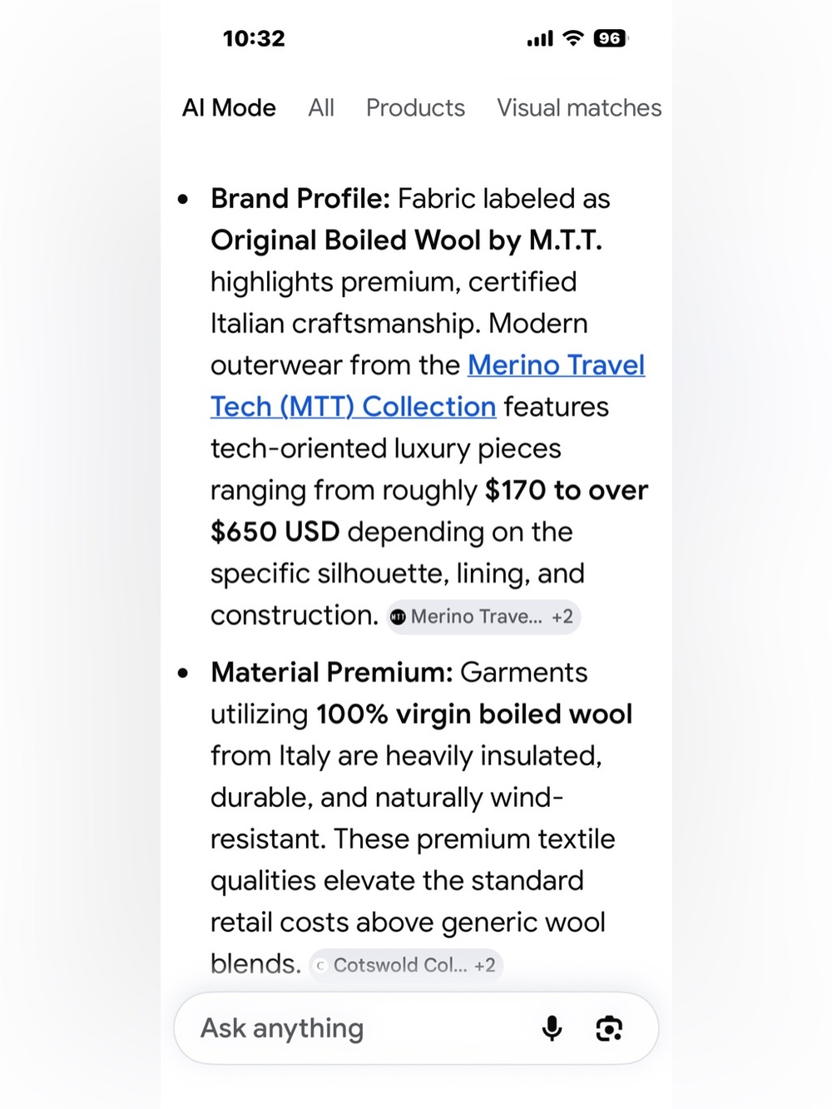Viewport: 832px width, 1109px height.
Task: Switch to the All tab
Action: click(x=321, y=107)
